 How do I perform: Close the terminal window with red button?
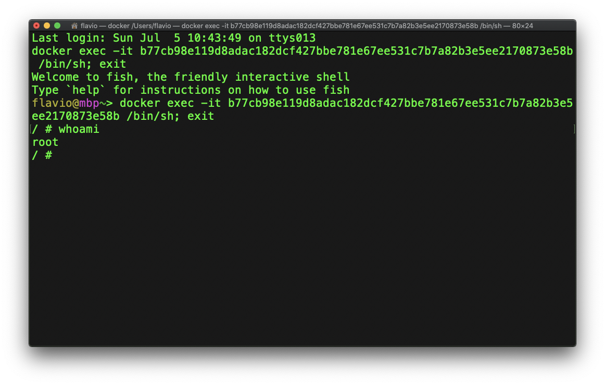click(x=36, y=26)
